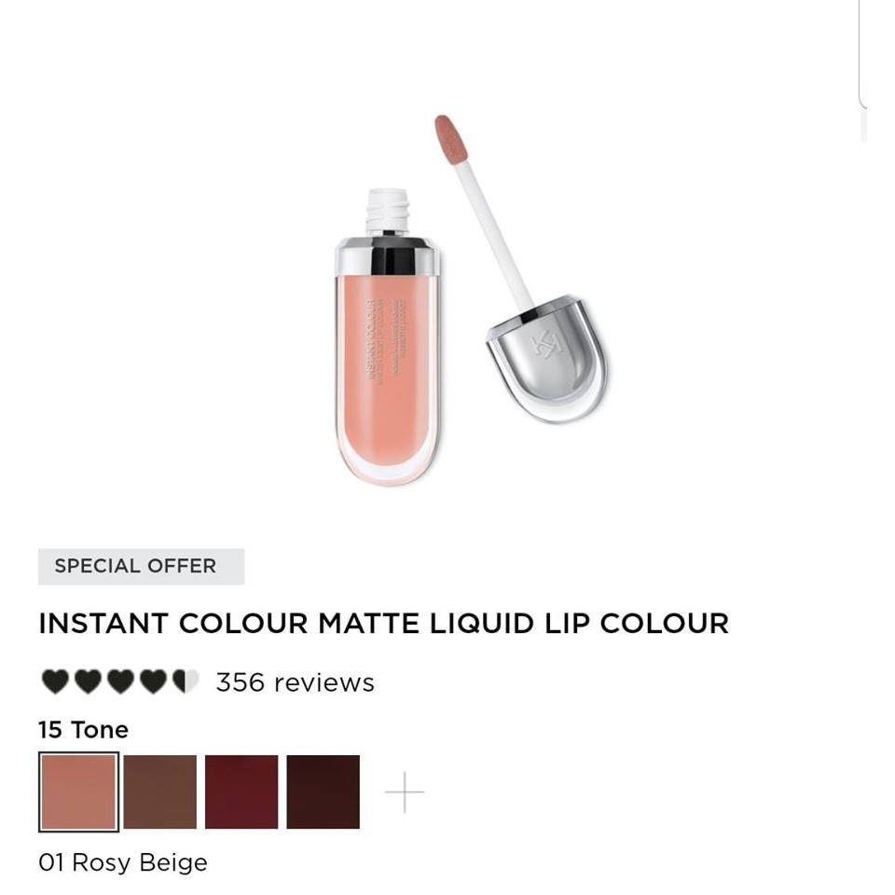The height and width of the screenshot is (895, 895).
Task: Click the Special Offer badge
Action: [x=141, y=566]
